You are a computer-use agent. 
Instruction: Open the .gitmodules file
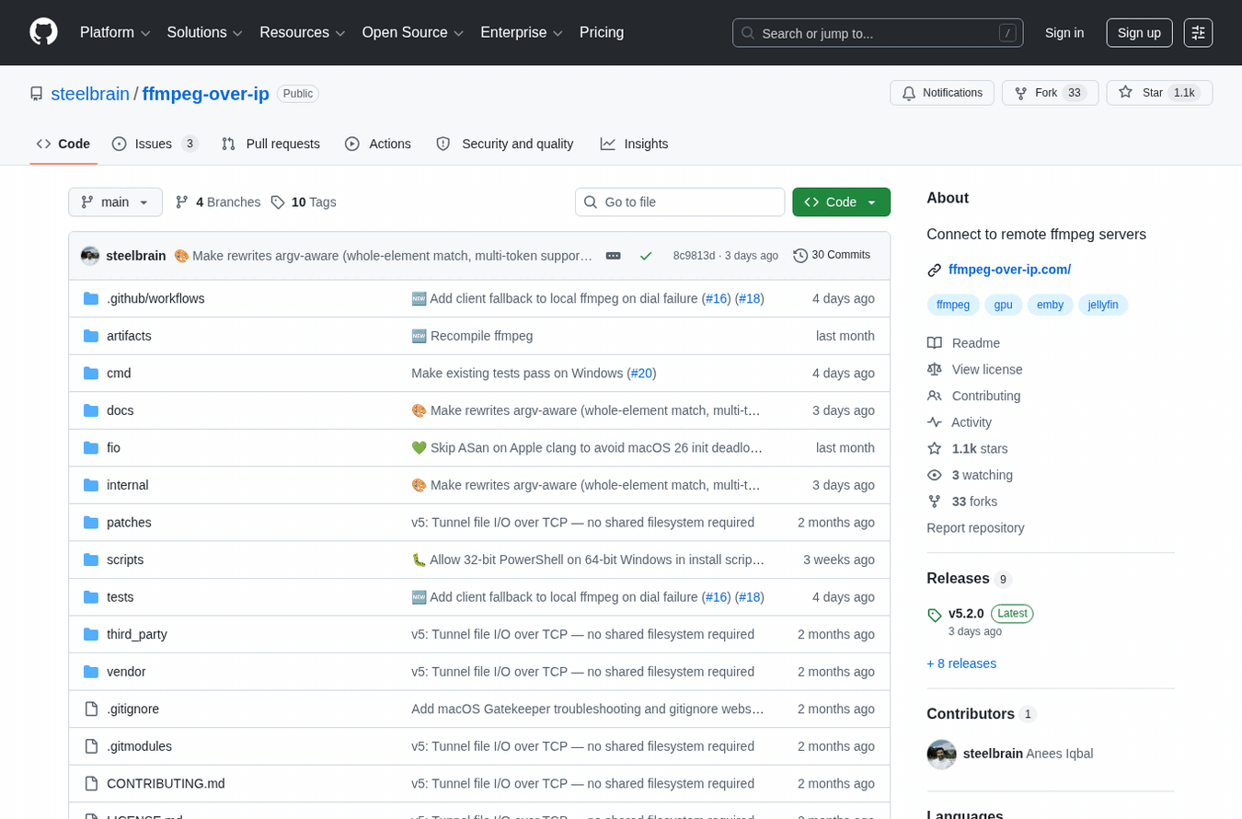coord(139,746)
